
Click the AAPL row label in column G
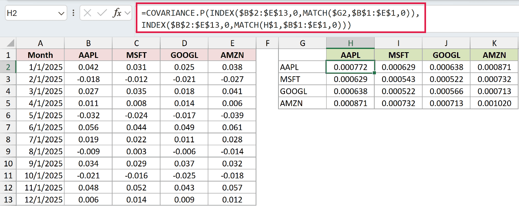coord(302,67)
